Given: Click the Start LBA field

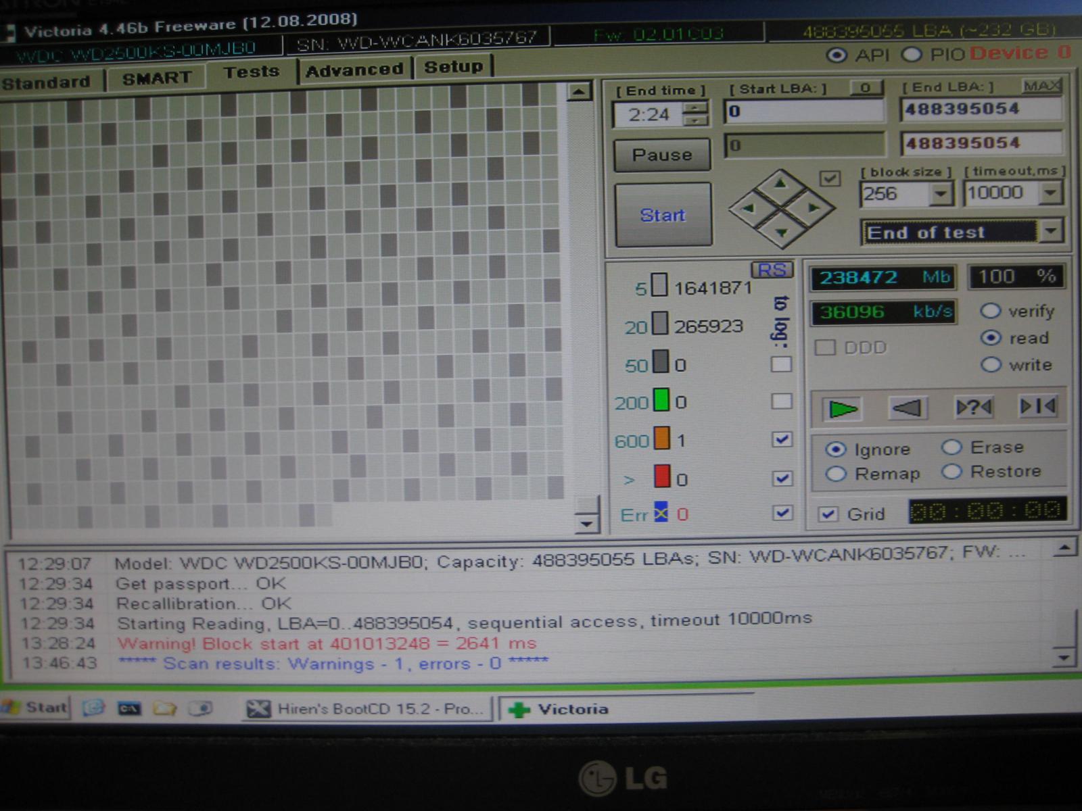Looking at the screenshot, I should coord(803,111).
